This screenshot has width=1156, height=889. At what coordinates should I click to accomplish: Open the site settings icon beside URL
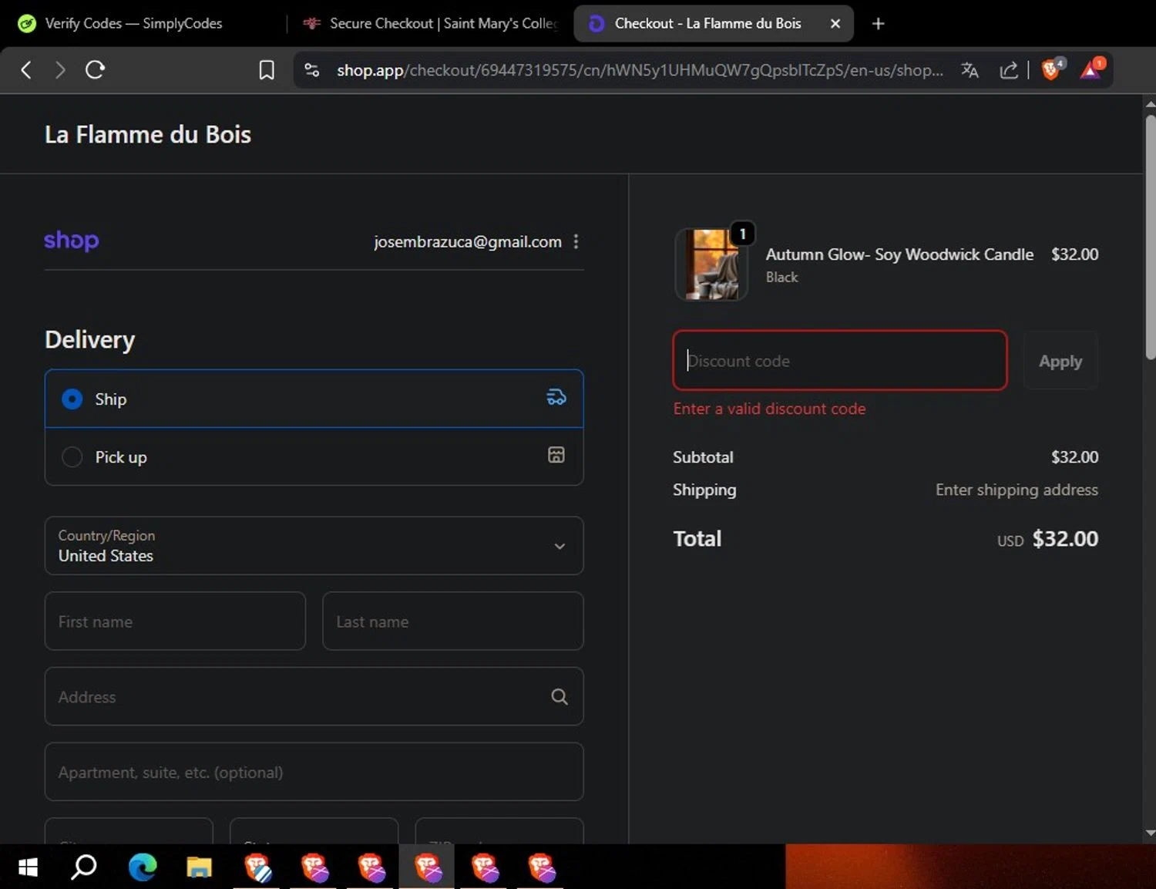click(312, 70)
